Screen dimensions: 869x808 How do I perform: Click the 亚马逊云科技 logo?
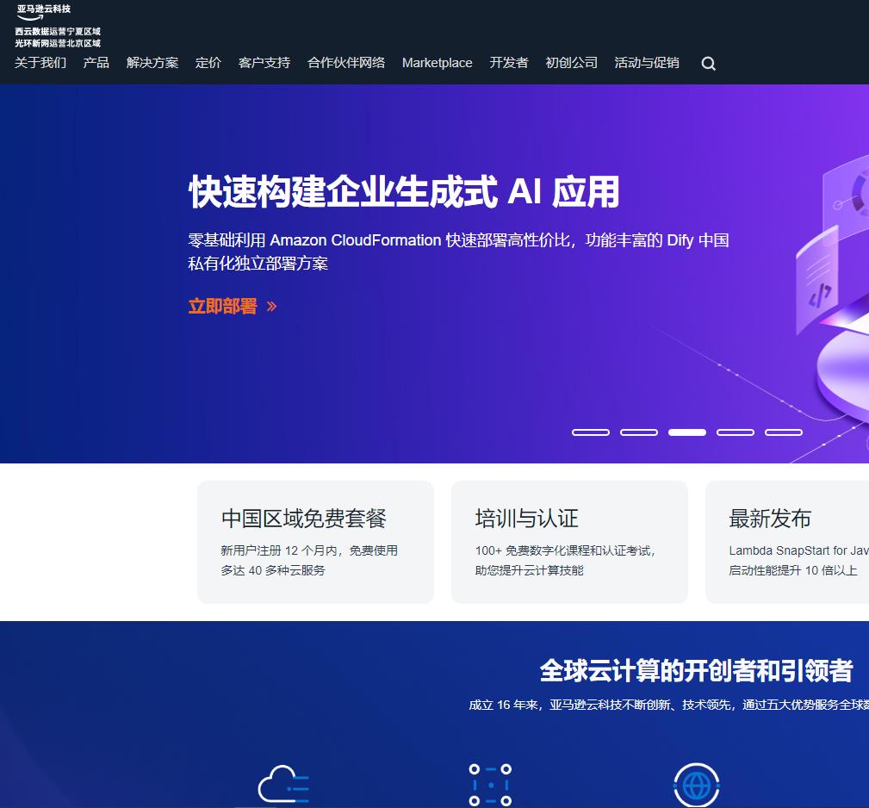tap(43, 12)
